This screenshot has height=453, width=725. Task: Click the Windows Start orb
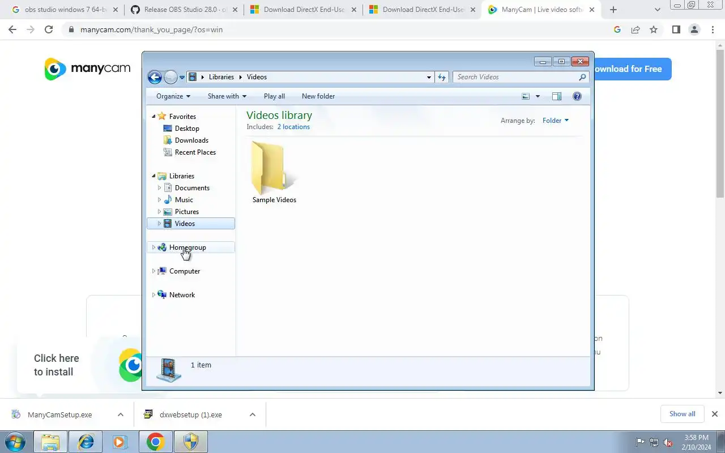pyautogui.click(x=15, y=442)
